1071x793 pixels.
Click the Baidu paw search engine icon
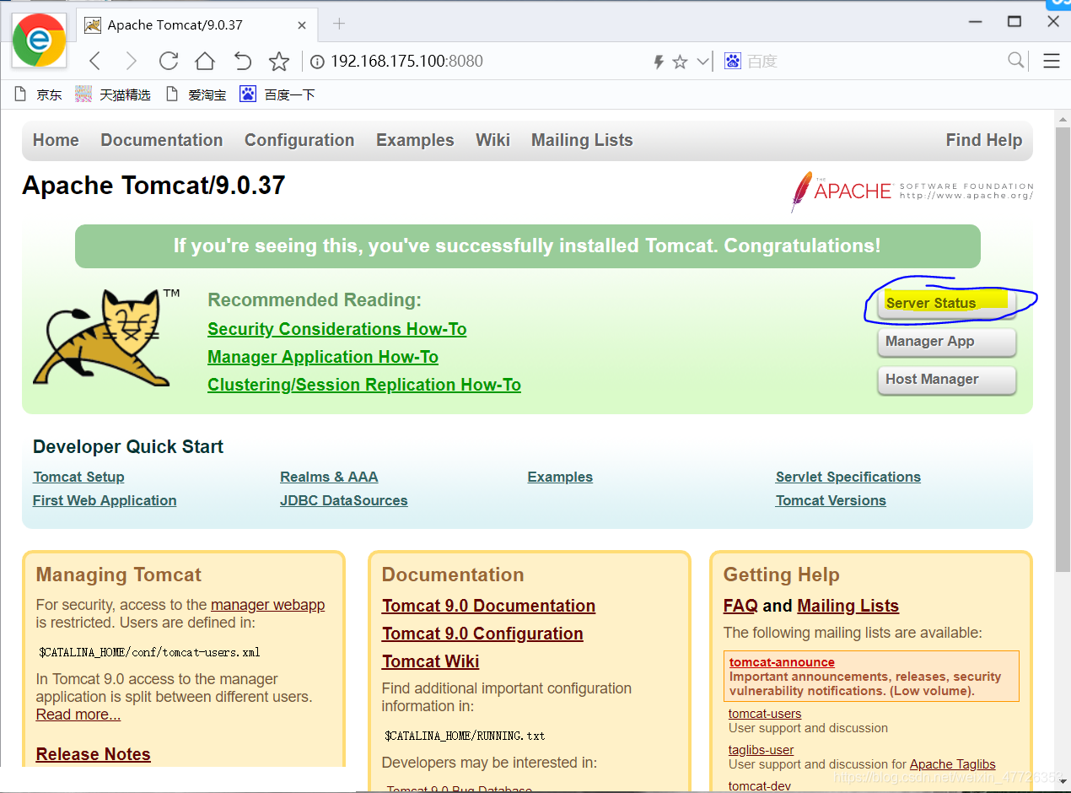pos(733,61)
